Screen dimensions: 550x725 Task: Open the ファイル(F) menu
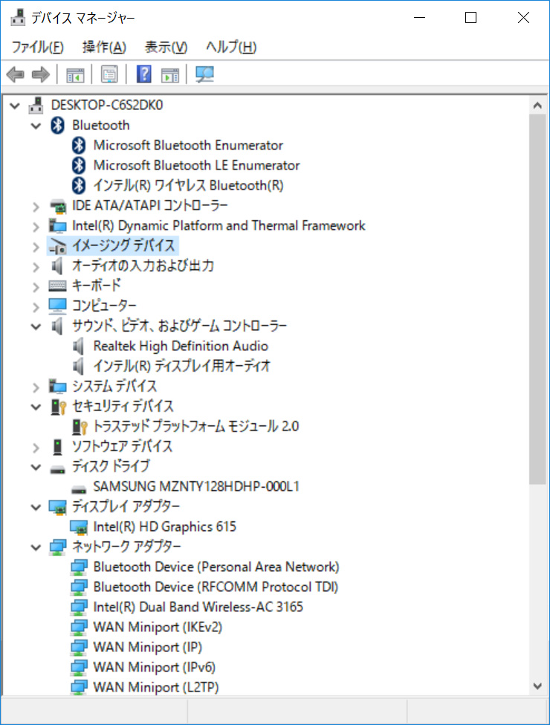coord(37,47)
